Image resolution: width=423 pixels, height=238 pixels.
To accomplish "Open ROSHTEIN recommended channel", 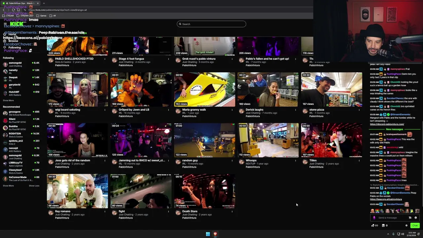I will click(x=21, y=135).
